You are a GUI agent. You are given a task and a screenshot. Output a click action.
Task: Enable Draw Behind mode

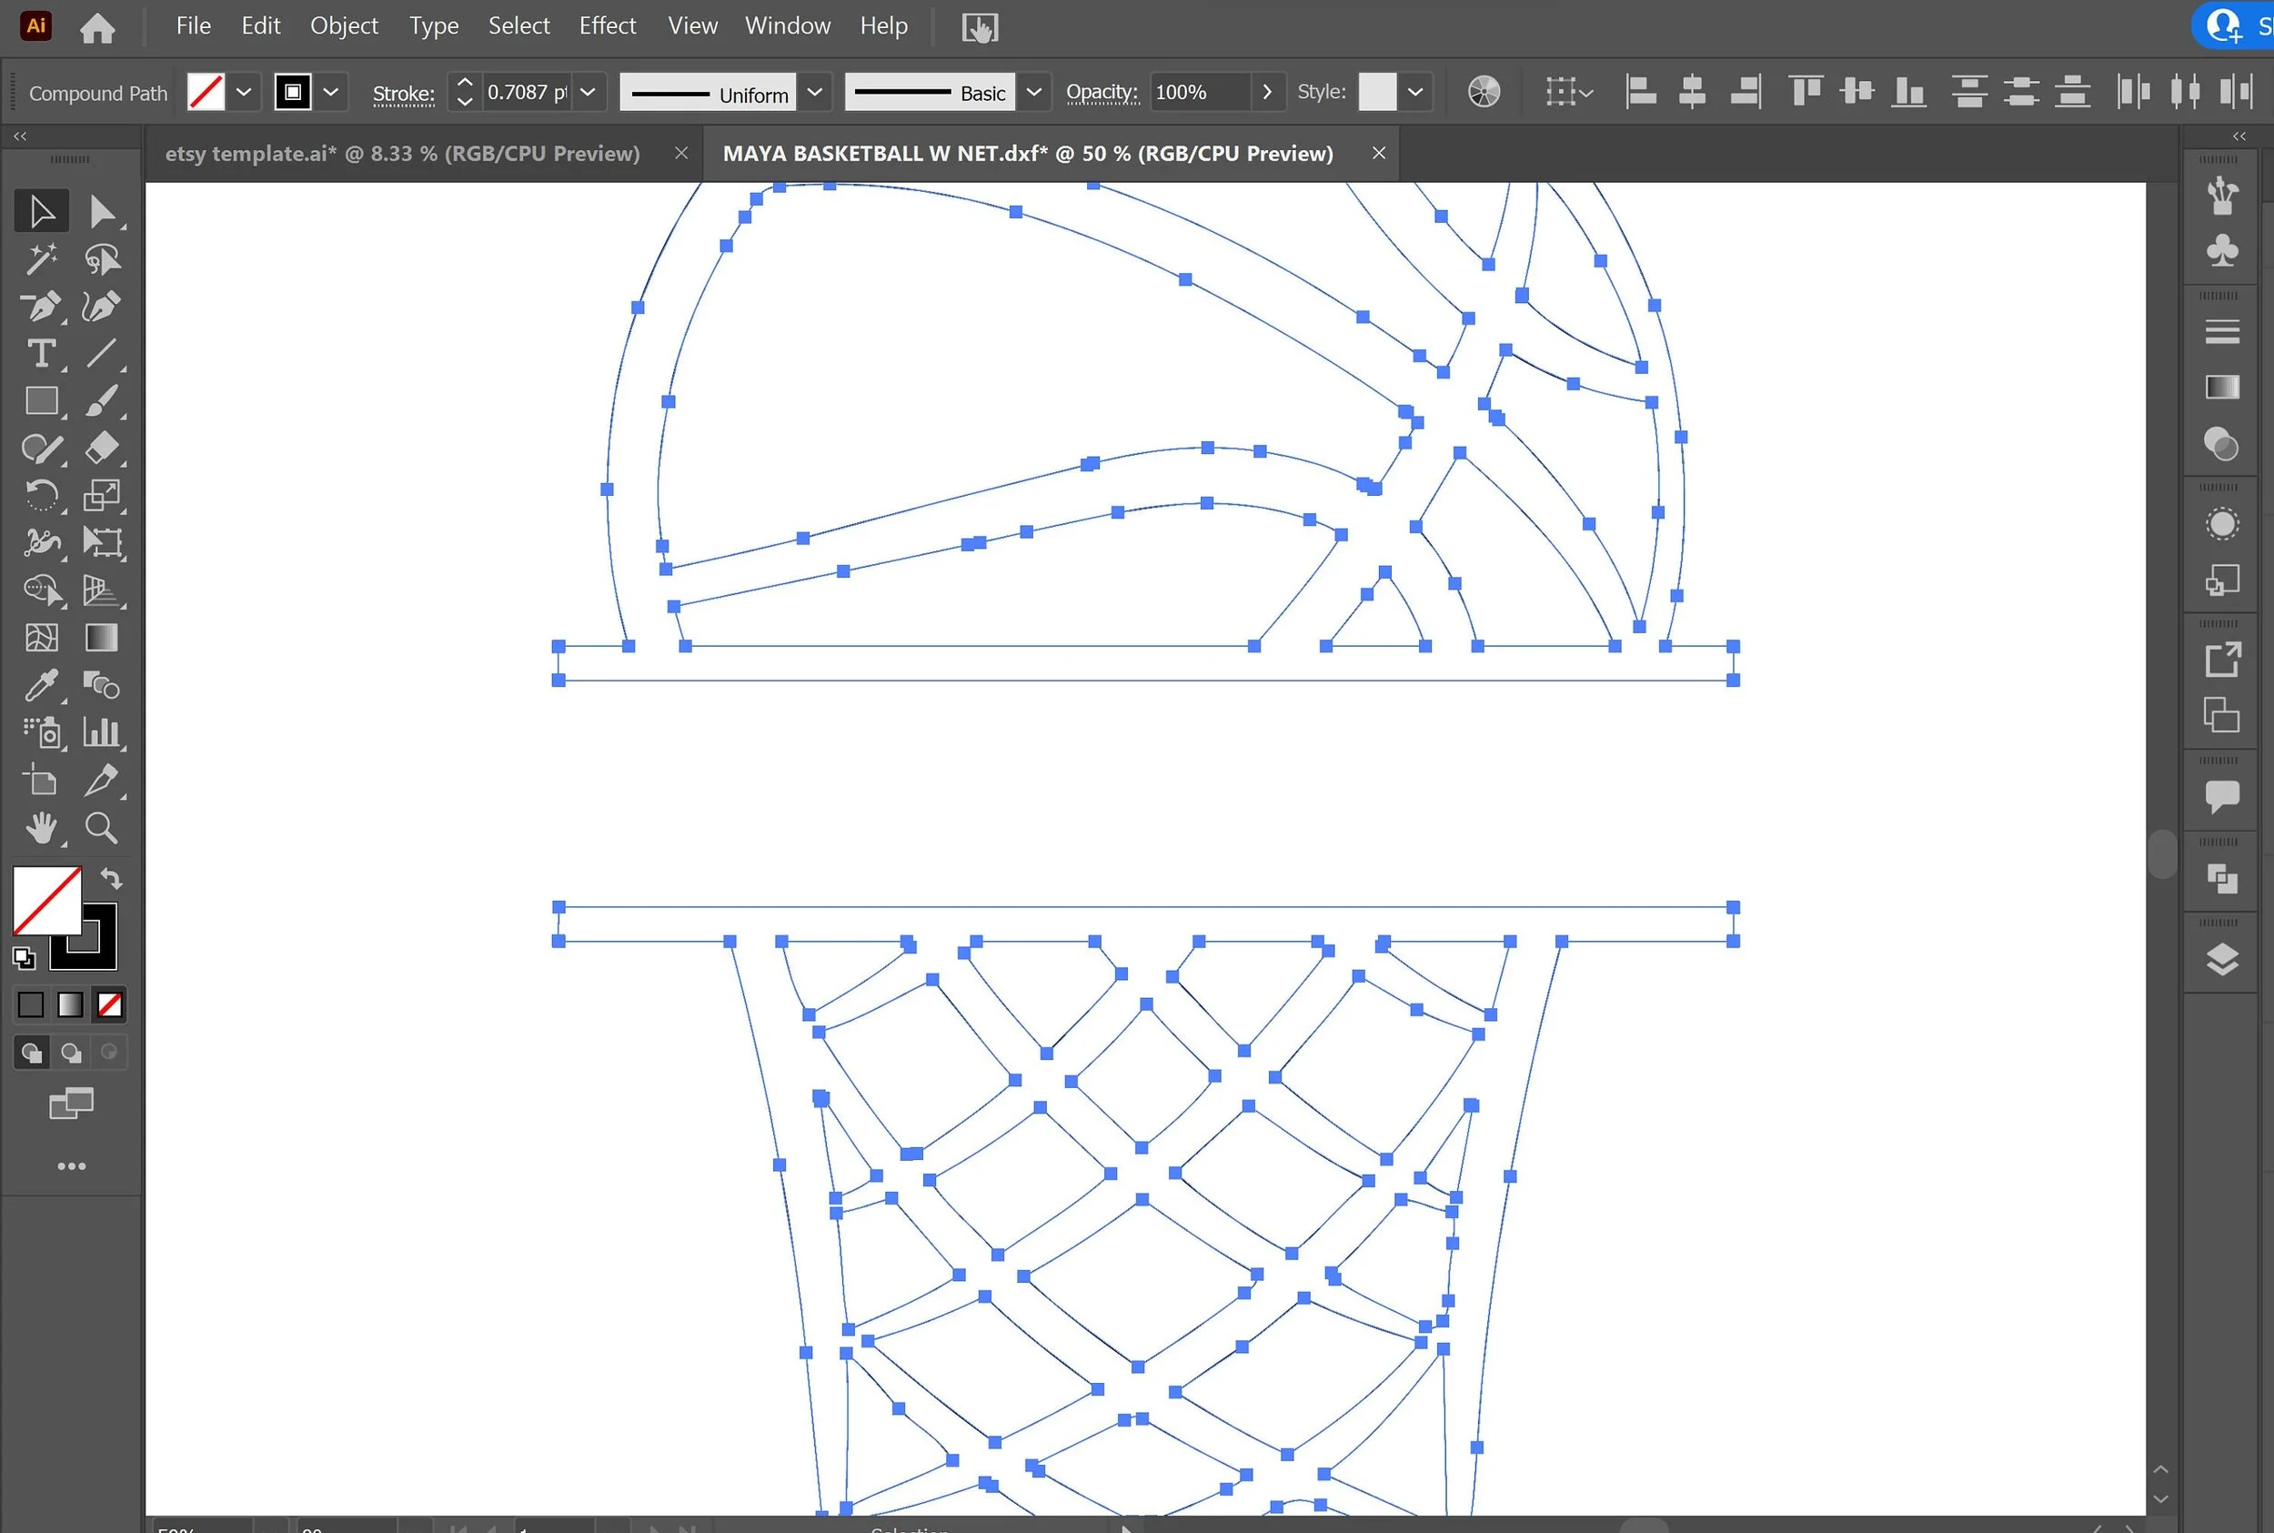click(70, 1052)
